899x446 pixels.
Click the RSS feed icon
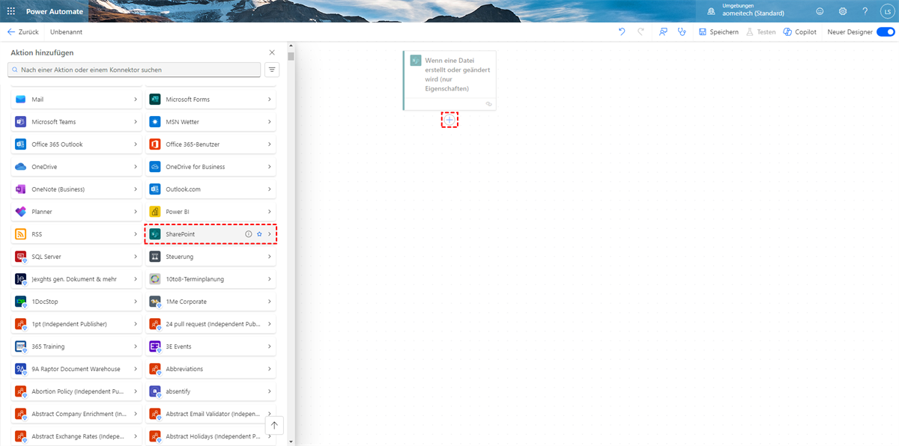[20, 234]
